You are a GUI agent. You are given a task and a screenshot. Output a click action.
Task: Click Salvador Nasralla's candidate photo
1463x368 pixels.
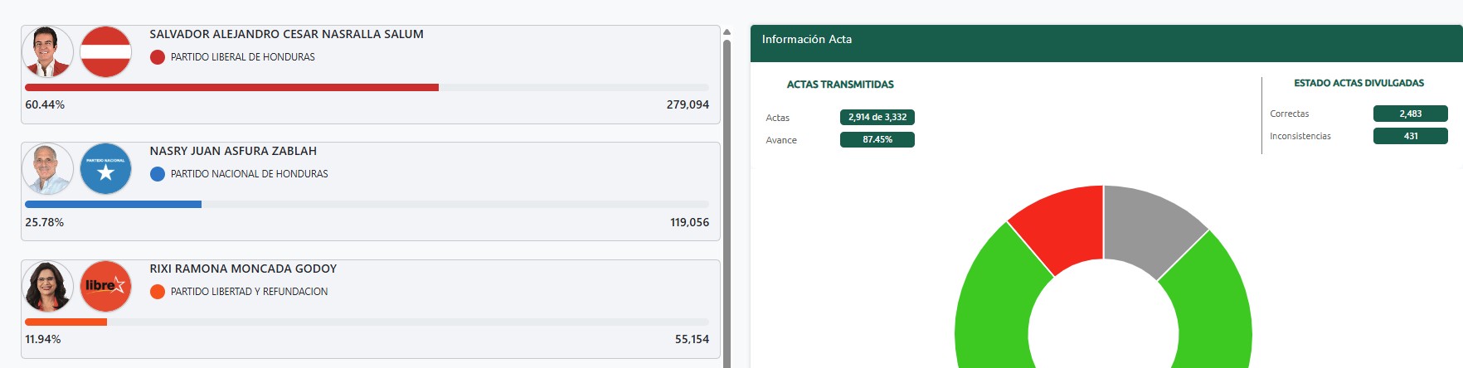click(47, 51)
